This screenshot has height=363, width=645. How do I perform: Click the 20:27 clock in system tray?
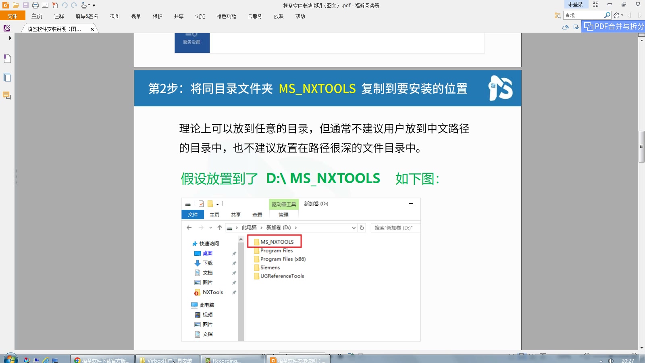click(628, 361)
